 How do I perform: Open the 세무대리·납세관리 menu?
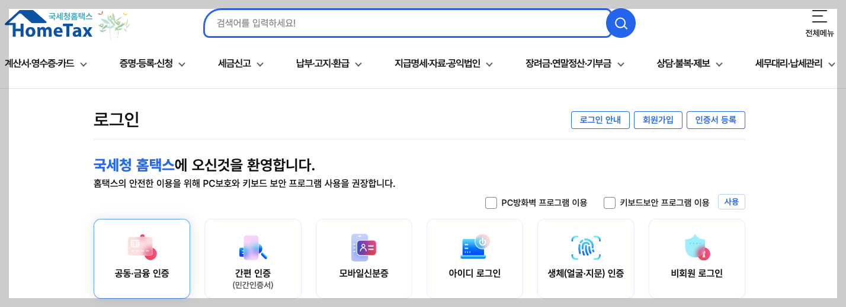(x=789, y=63)
